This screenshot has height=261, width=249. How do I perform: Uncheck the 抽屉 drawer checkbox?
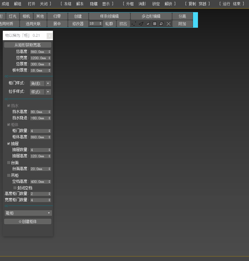coord(9,144)
